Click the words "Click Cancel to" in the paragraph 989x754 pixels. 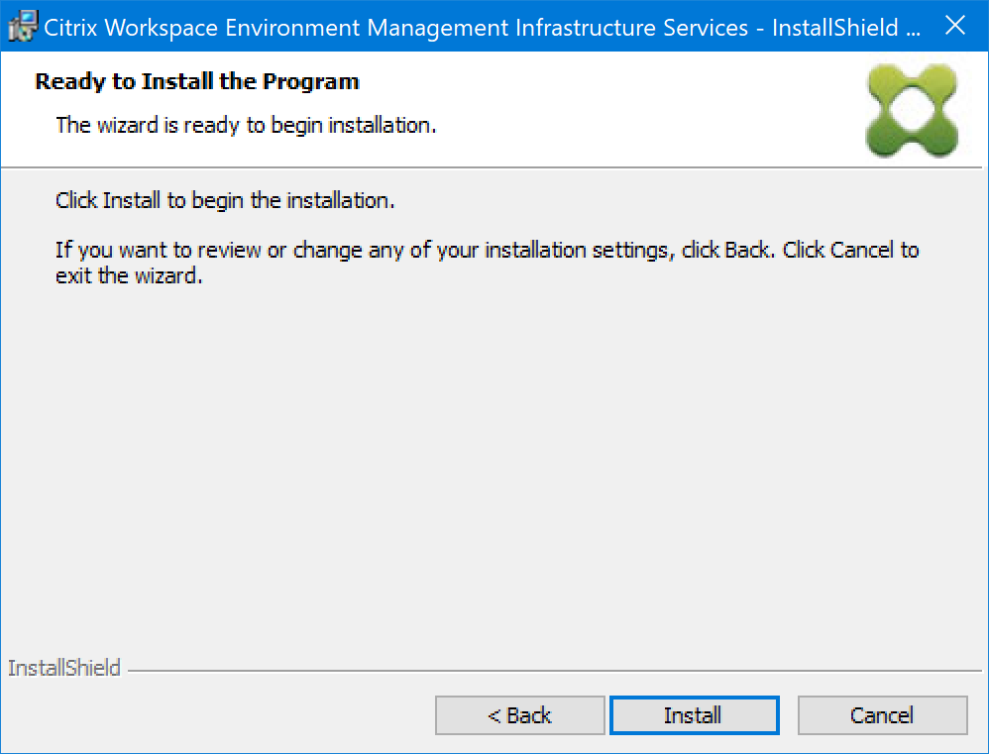850,250
